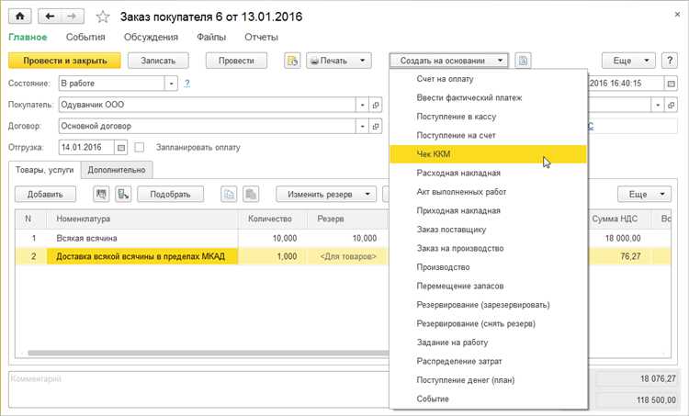Navigate forward with the right arrow
Screen dimensions: 689x416
pos(72,17)
